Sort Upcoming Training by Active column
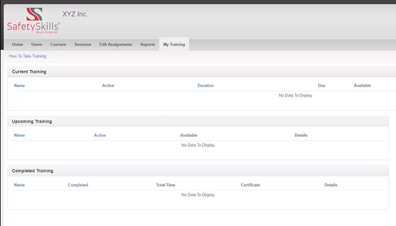The width and height of the screenshot is (396, 226). (x=100, y=136)
